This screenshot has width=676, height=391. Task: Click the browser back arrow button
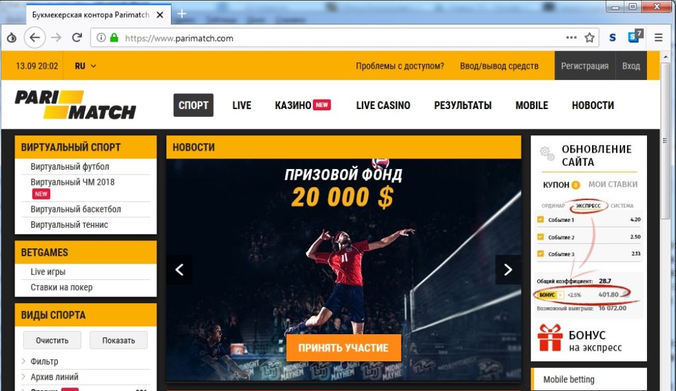pyautogui.click(x=34, y=38)
